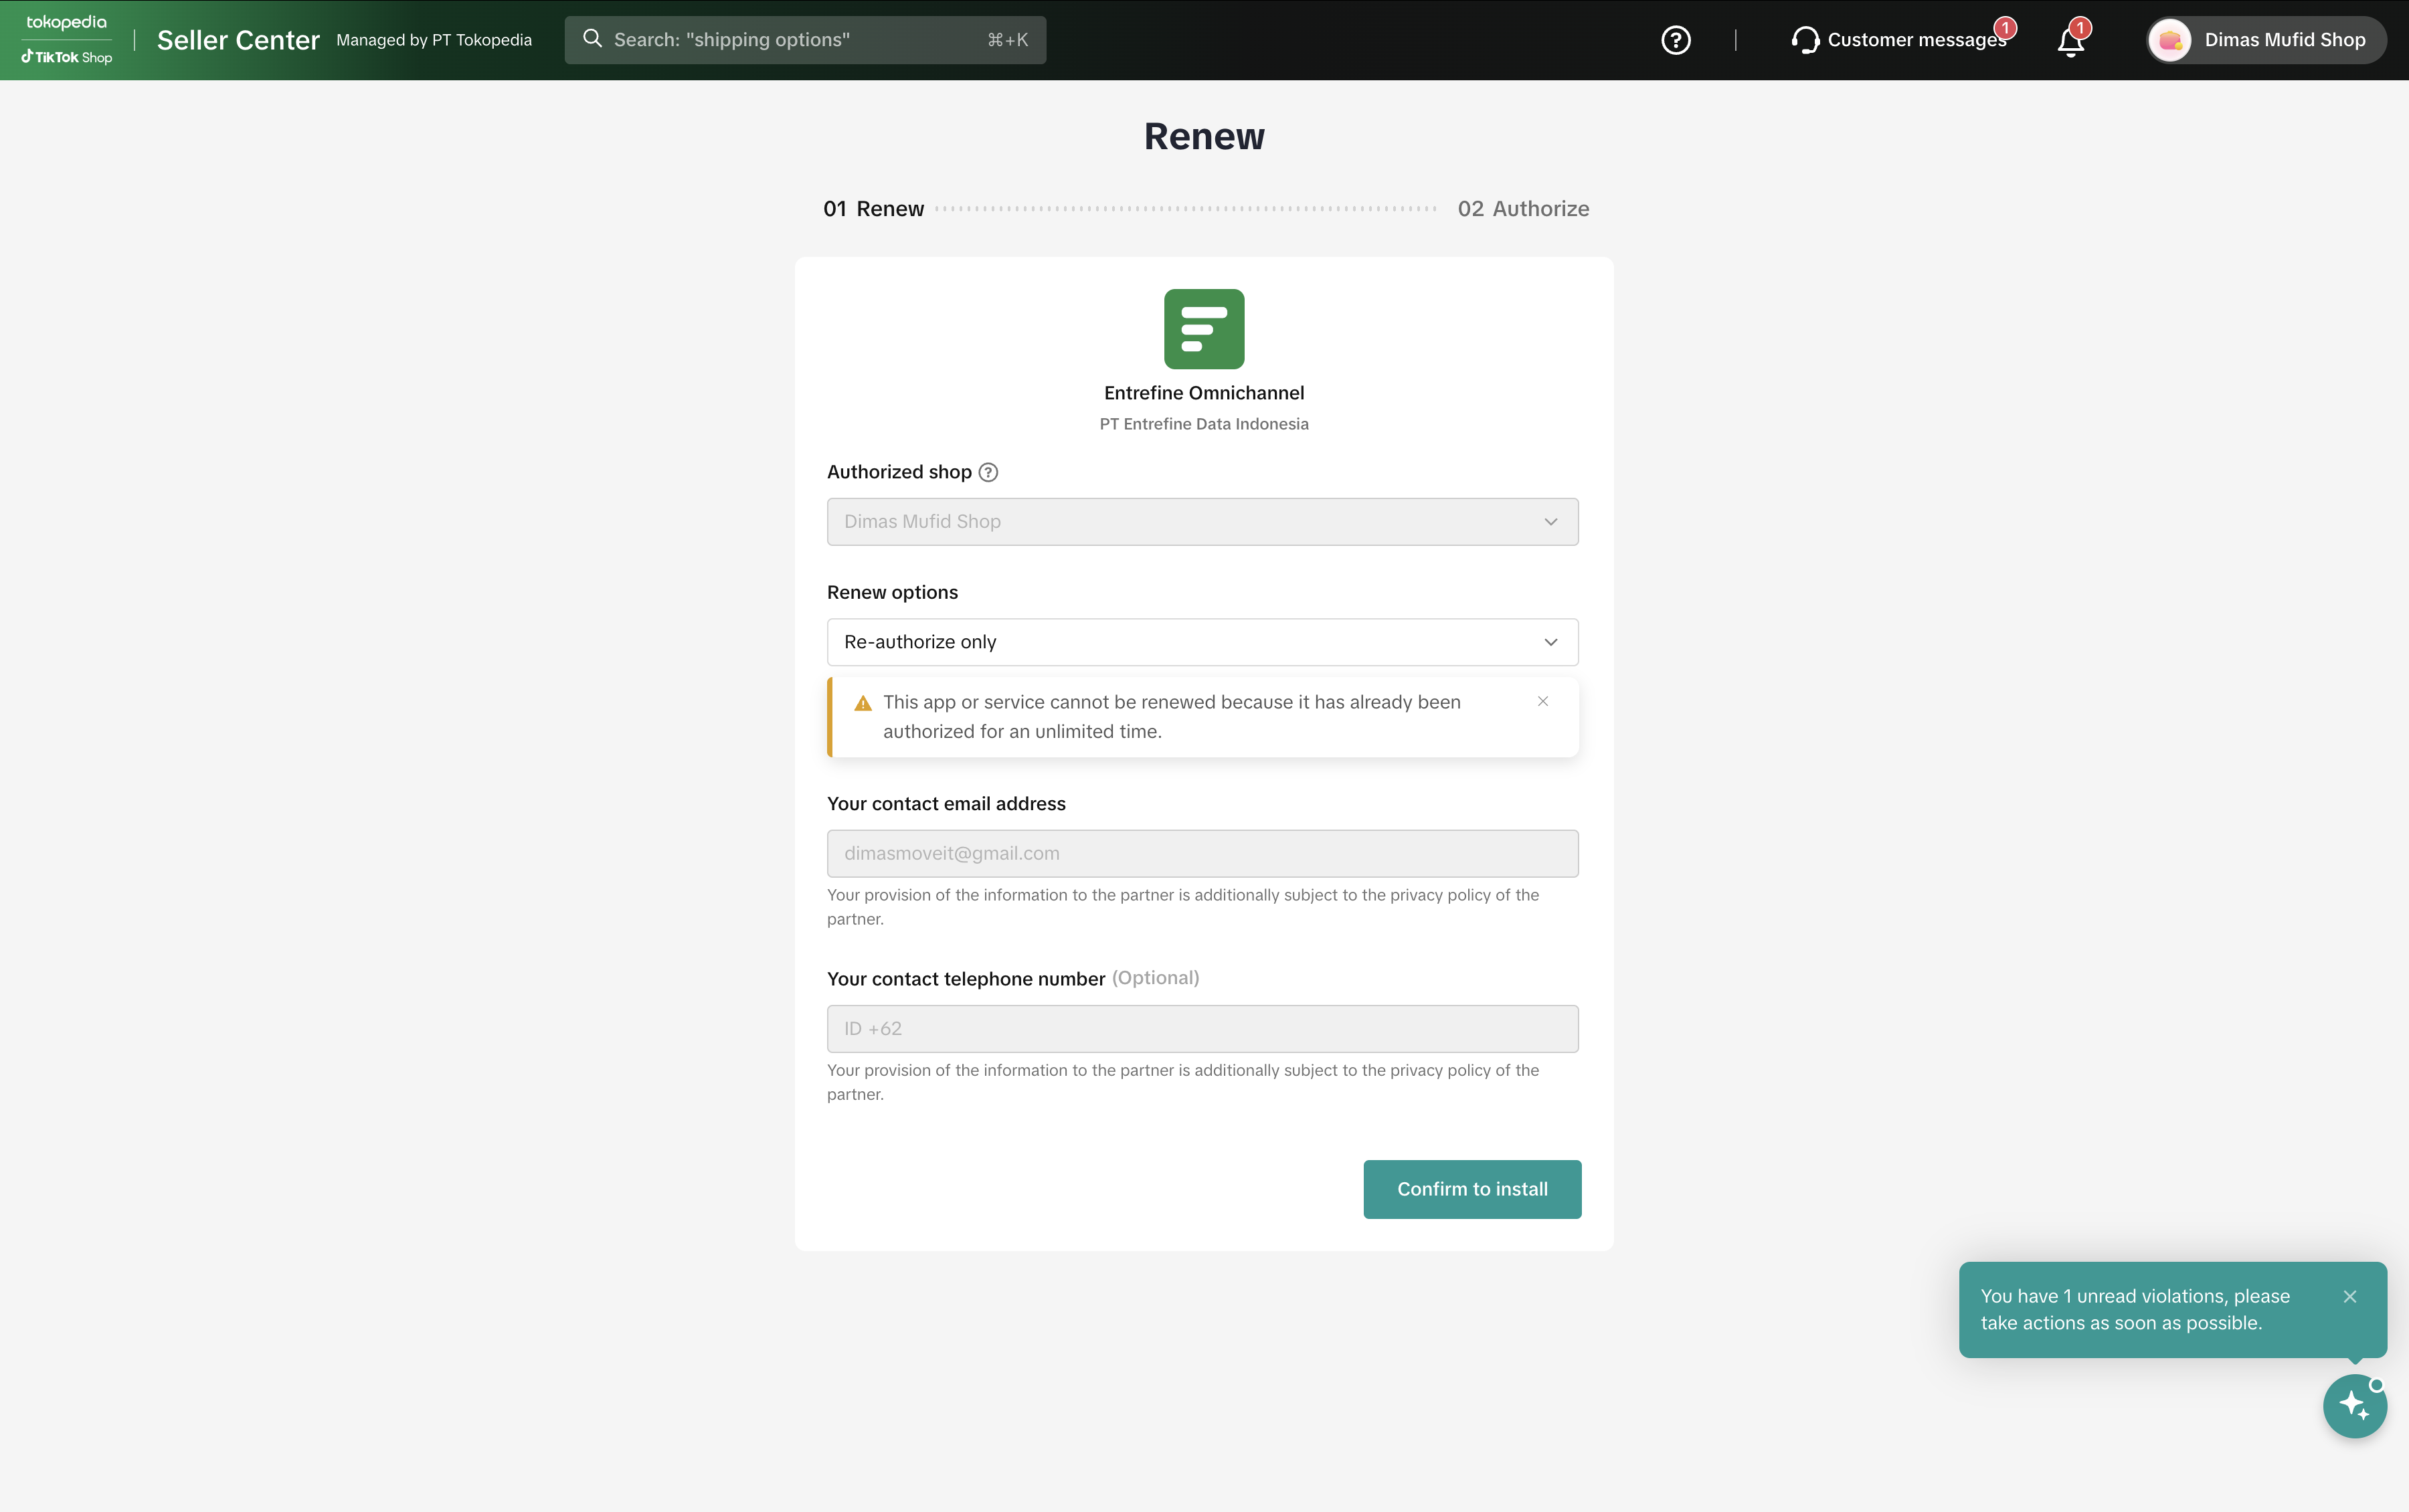Screen dimensions: 2409x1512
Task: Open the AI assistant sparkle button
Action: [x=2354, y=1405]
